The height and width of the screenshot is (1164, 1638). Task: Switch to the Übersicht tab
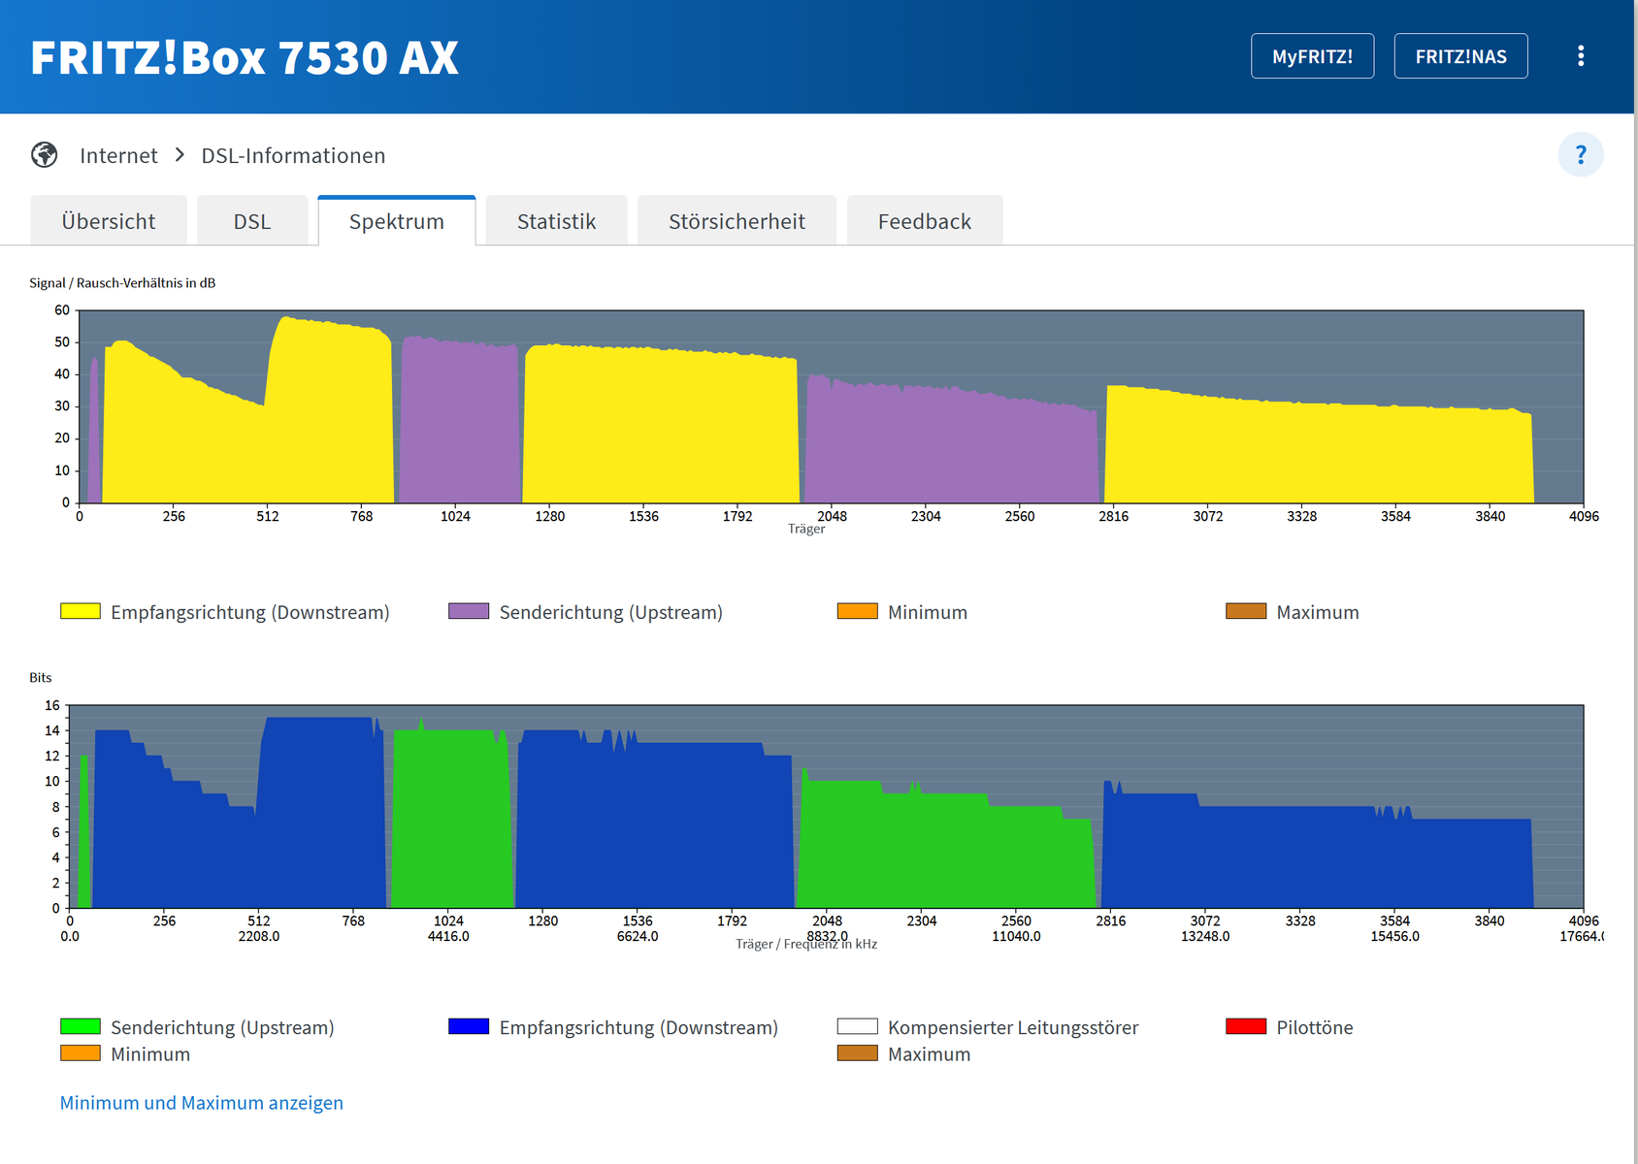coord(108,221)
